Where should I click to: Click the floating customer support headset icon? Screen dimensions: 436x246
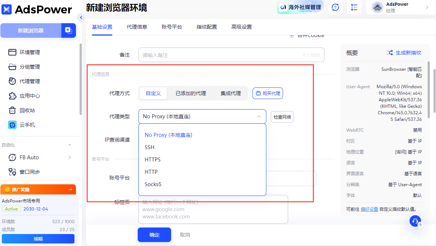(x=415, y=221)
